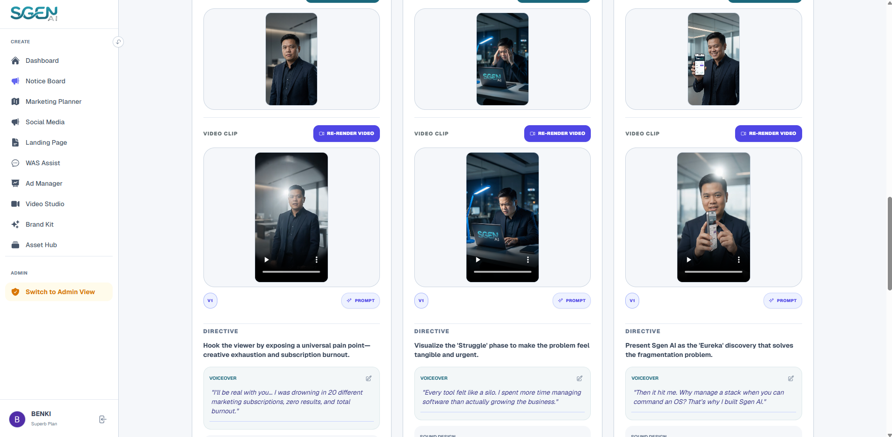The width and height of the screenshot is (892, 437).
Task: Select the stressed man at laptop image thumbnail
Action: tap(502, 59)
